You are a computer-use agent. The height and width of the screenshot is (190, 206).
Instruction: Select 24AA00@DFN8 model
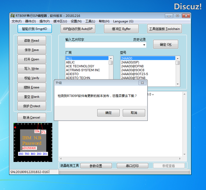point(148,66)
